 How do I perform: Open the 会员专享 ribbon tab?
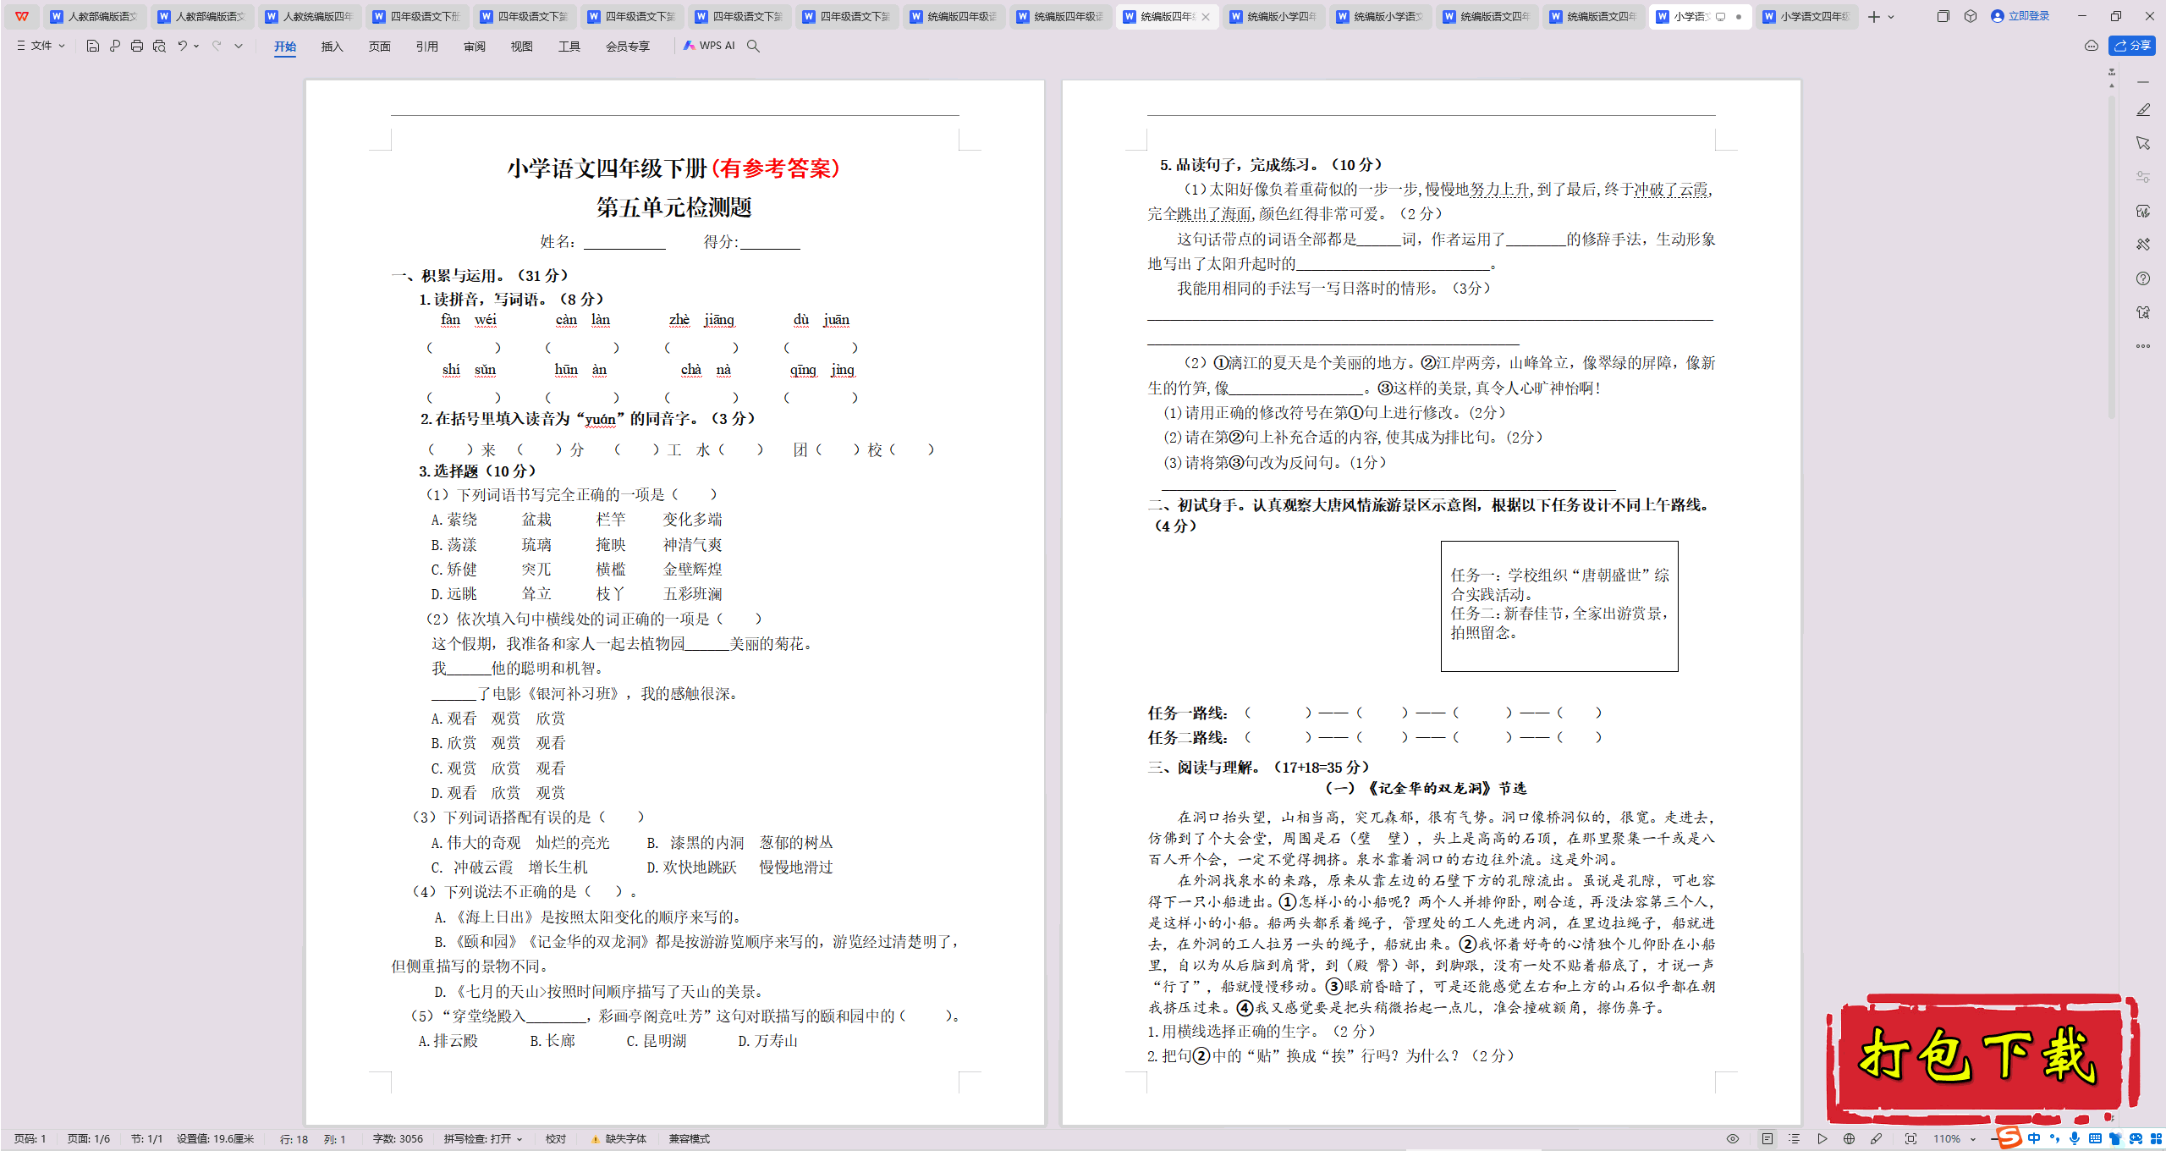[x=627, y=47]
